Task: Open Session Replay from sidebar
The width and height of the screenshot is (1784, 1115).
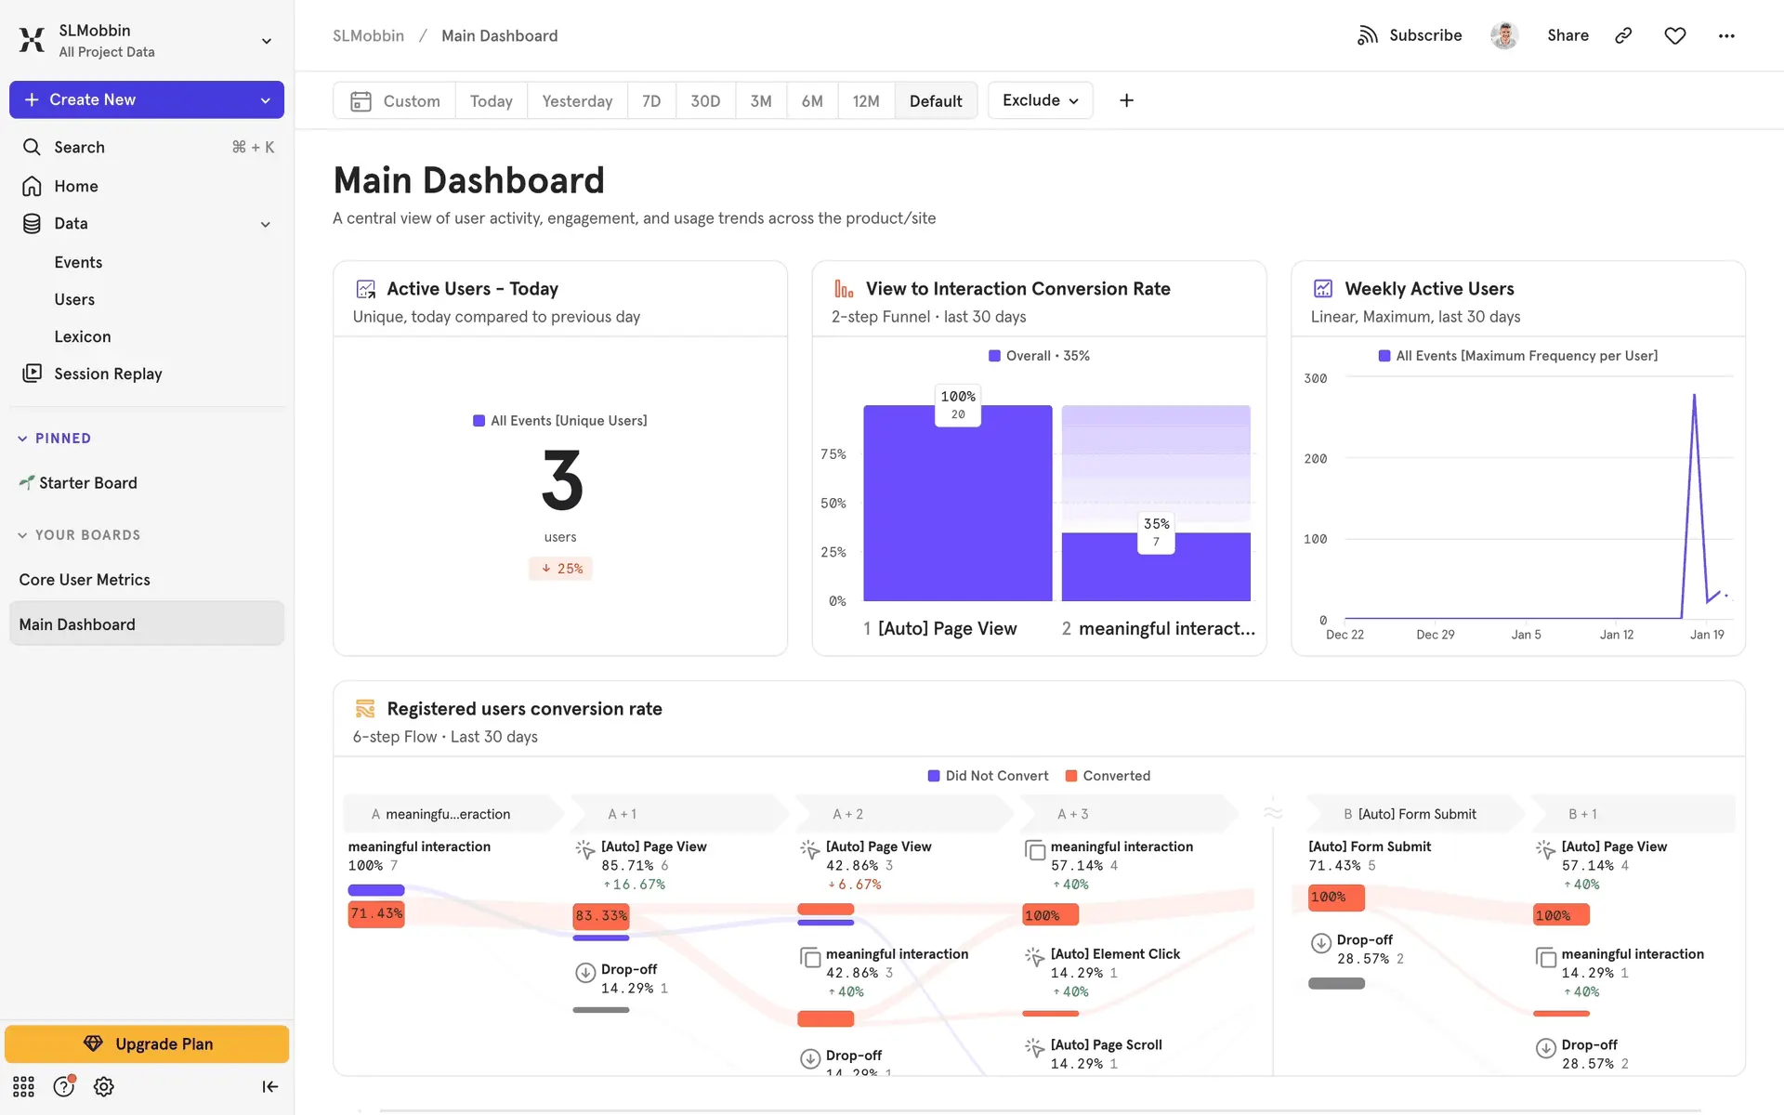Action: tap(108, 374)
